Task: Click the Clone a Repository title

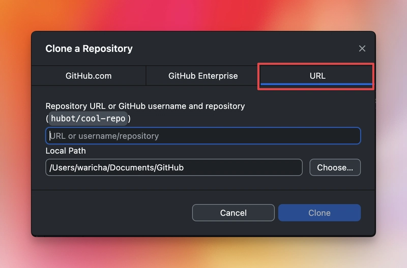Action: (89, 48)
